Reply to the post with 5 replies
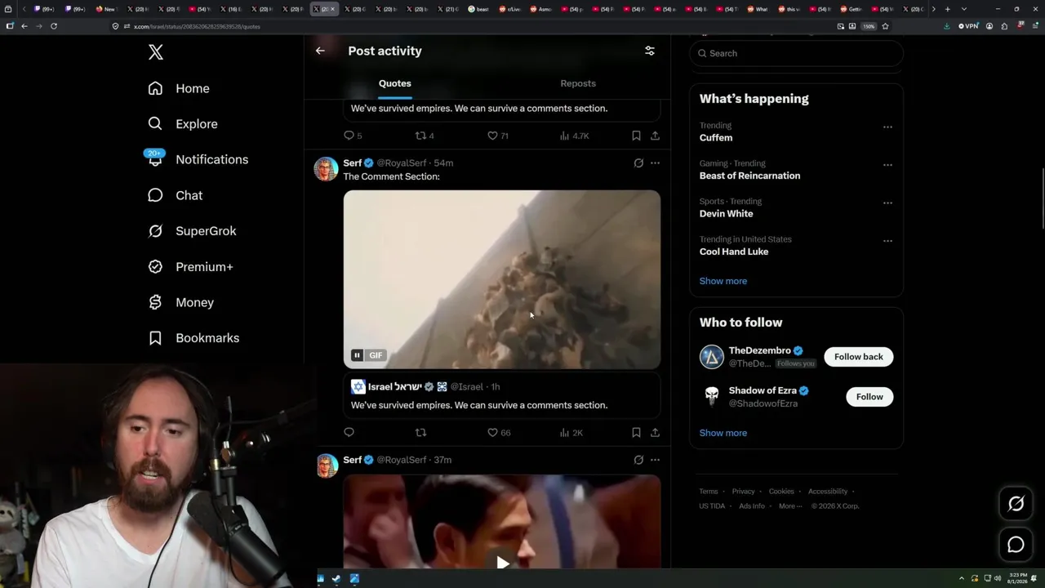This screenshot has height=588, width=1045. tap(353, 136)
